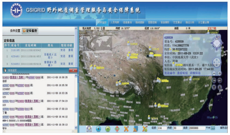
Task: Click 发送 for device 310105 row
Action: [x=63, y=50]
